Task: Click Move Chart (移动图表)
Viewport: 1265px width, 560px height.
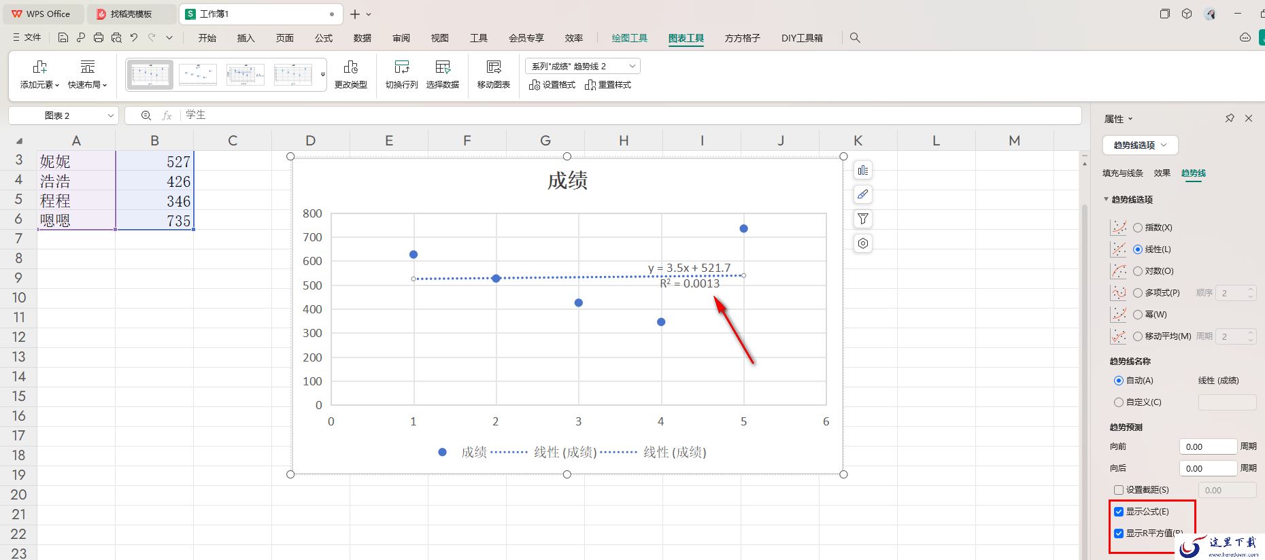Action: [494, 75]
